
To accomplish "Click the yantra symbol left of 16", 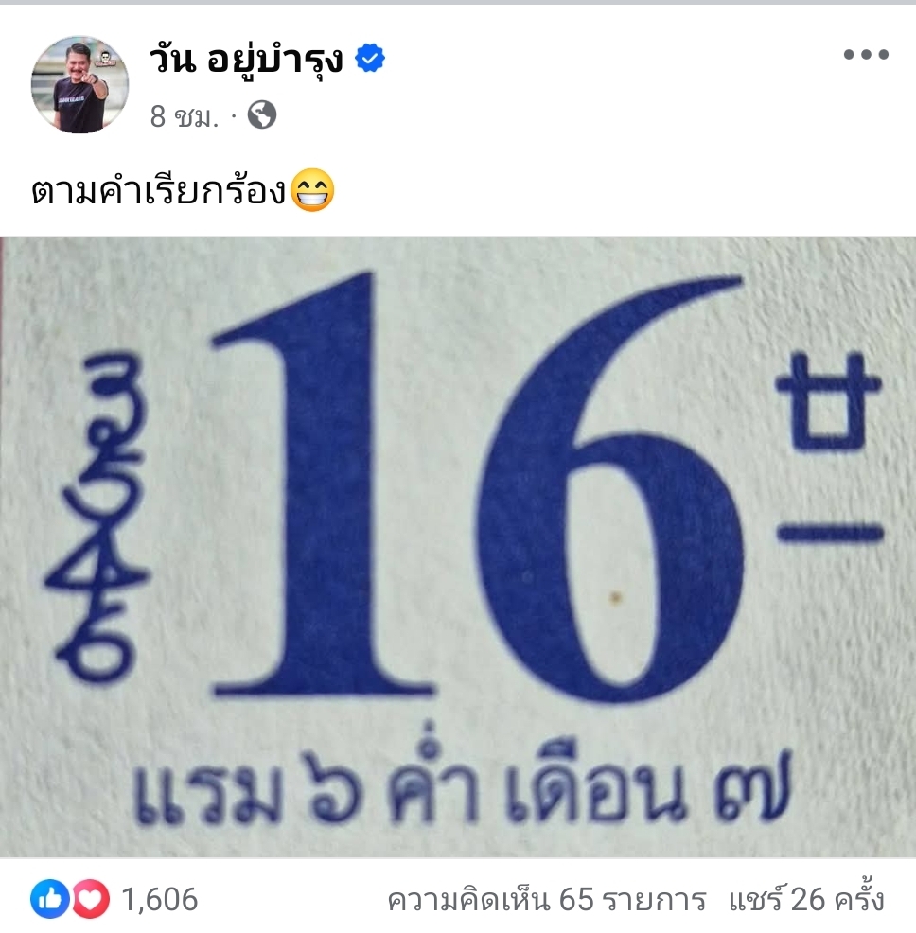I will (x=96, y=517).
